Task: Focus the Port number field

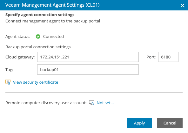Action: [x=168, y=57]
